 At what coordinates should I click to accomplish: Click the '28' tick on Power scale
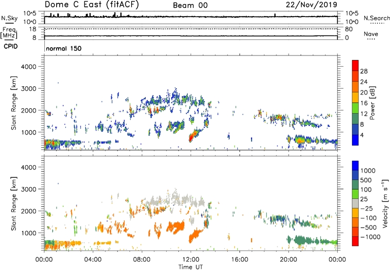point(364,71)
